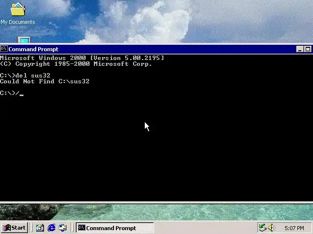The height and width of the screenshot is (234, 313).
Task: Click the My Computer icon behind the window
Action: click(x=24, y=40)
